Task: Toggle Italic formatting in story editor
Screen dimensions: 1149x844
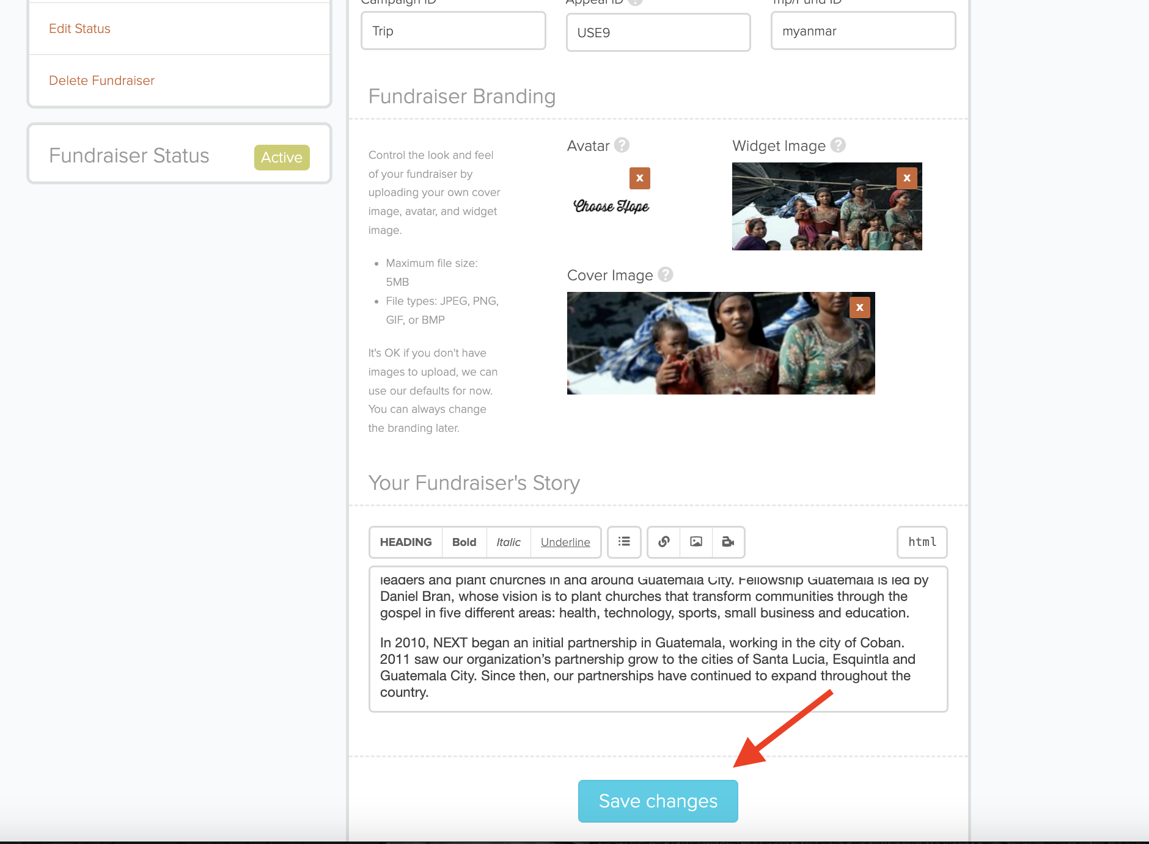Action: (x=508, y=542)
